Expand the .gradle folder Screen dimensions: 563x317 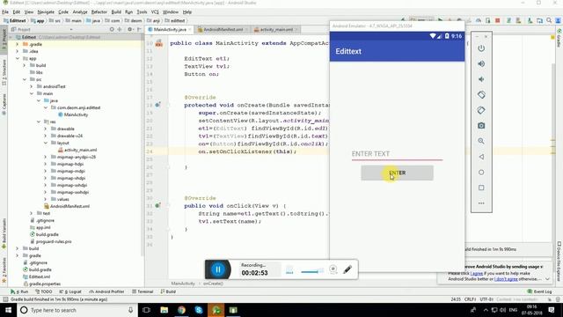click(18, 44)
